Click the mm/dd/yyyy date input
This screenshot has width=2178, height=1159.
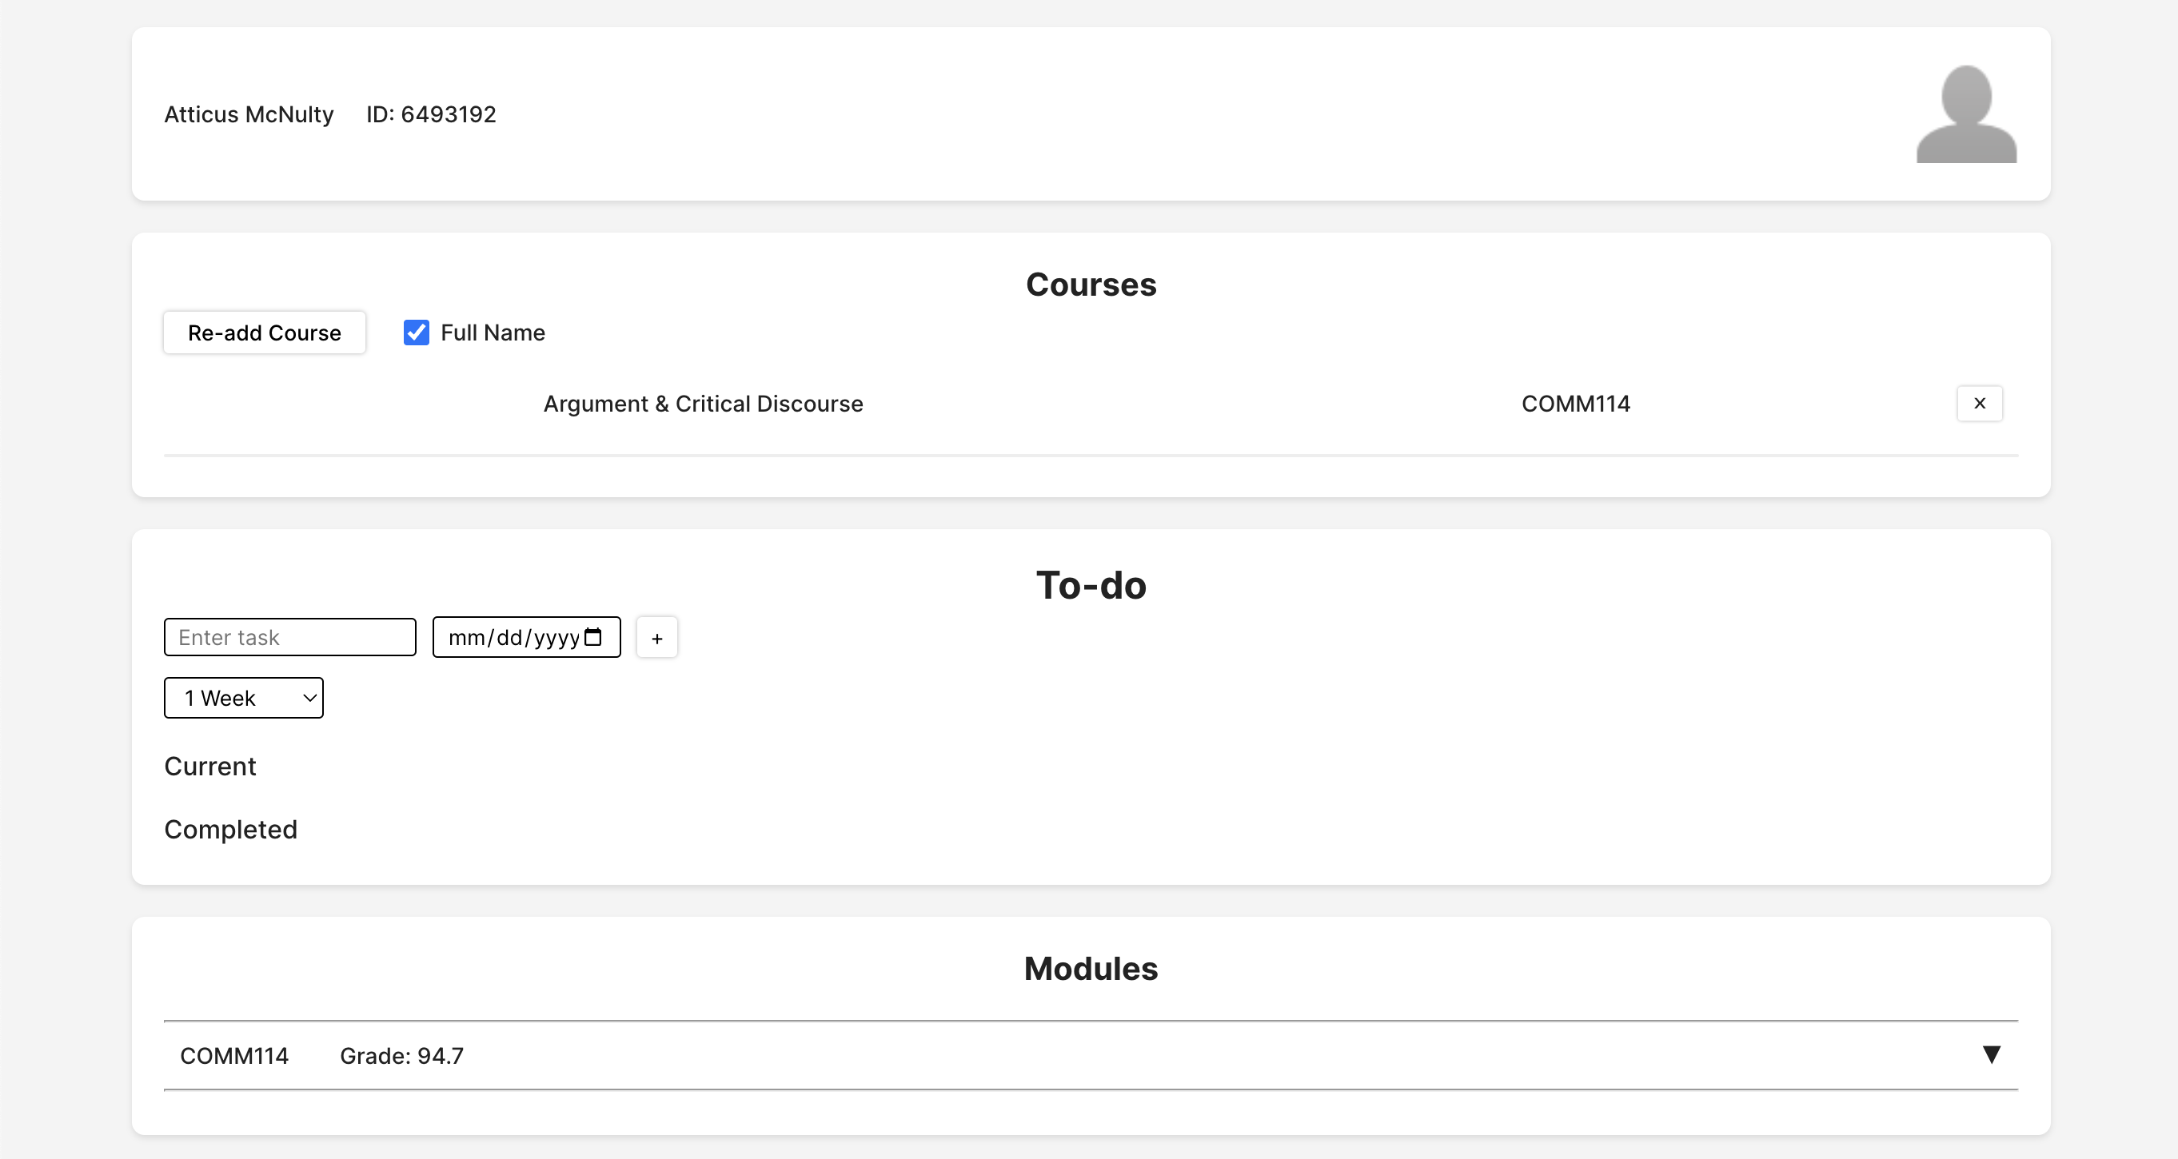(526, 636)
